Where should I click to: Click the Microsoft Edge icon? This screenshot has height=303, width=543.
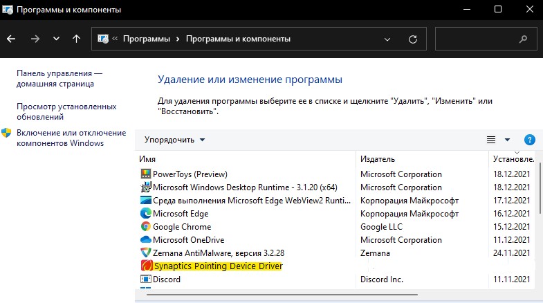[x=146, y=213]
